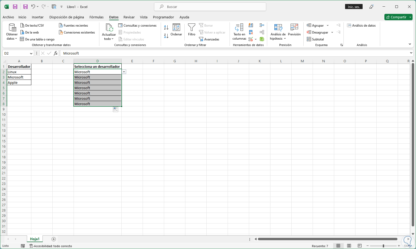Viewport: 416px width, 249px height.
Task: Click the horizontal scrollbar
Action: (x=328, y=239)
